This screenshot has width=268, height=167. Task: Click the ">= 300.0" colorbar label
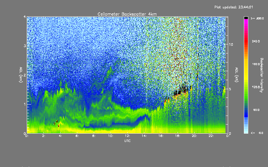coord(257,18)
